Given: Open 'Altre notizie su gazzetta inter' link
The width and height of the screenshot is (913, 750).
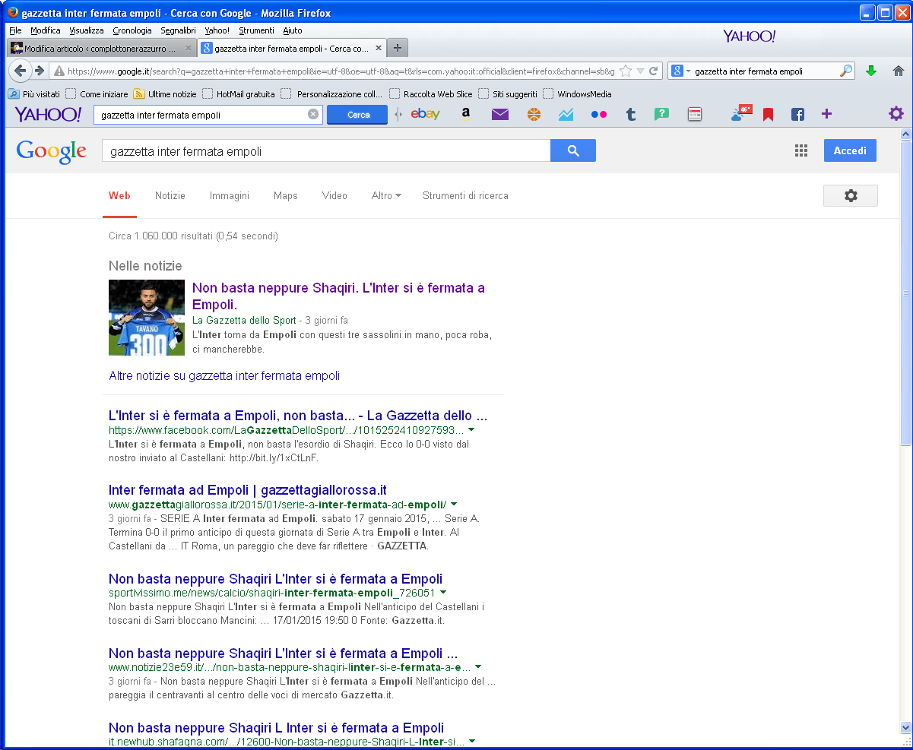Looking at the screenshot, I should 224,375.
